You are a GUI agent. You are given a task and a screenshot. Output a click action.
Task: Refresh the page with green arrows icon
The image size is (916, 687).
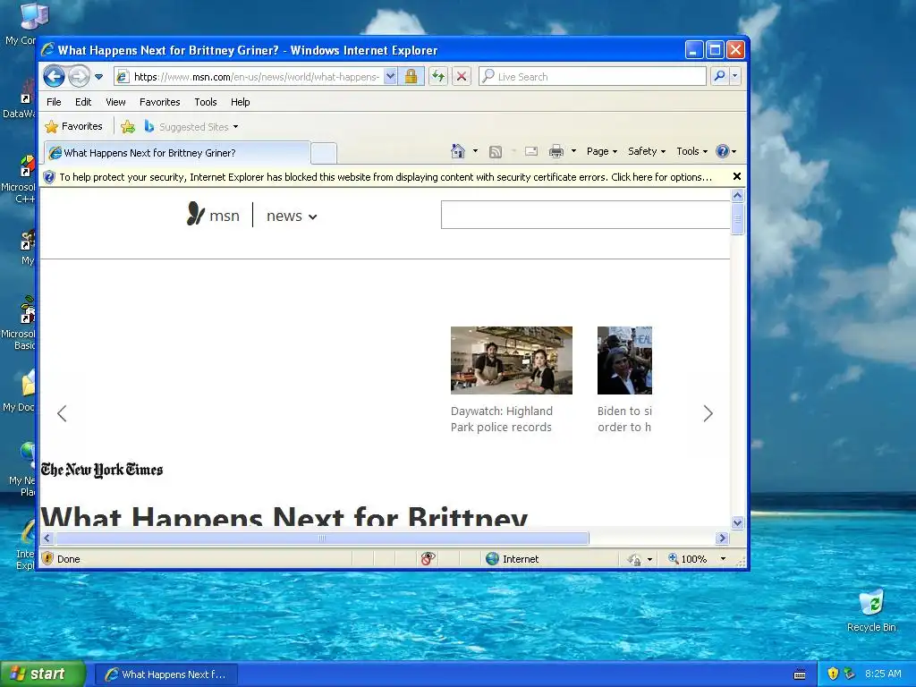[x=438, y=77]
